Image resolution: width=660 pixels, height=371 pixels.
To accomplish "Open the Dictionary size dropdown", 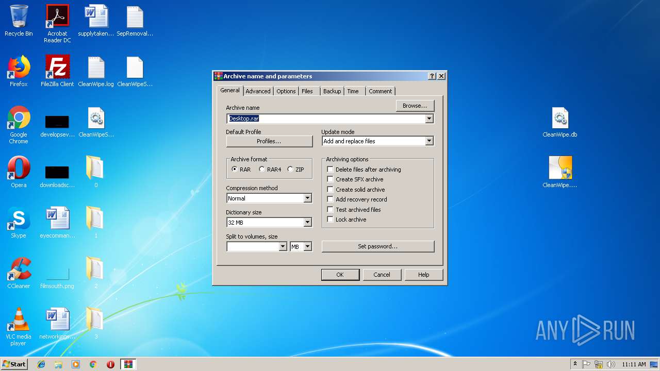I will (307, 223).
